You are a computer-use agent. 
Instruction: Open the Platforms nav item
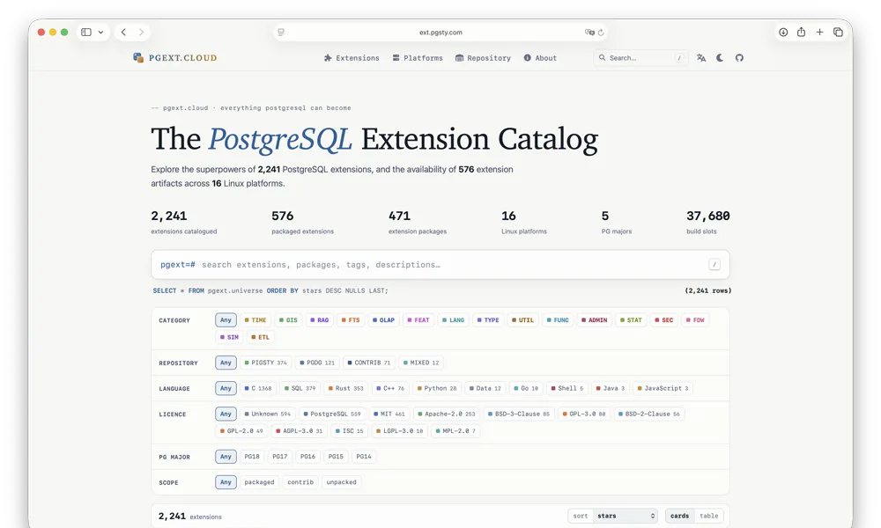point(418,58)
